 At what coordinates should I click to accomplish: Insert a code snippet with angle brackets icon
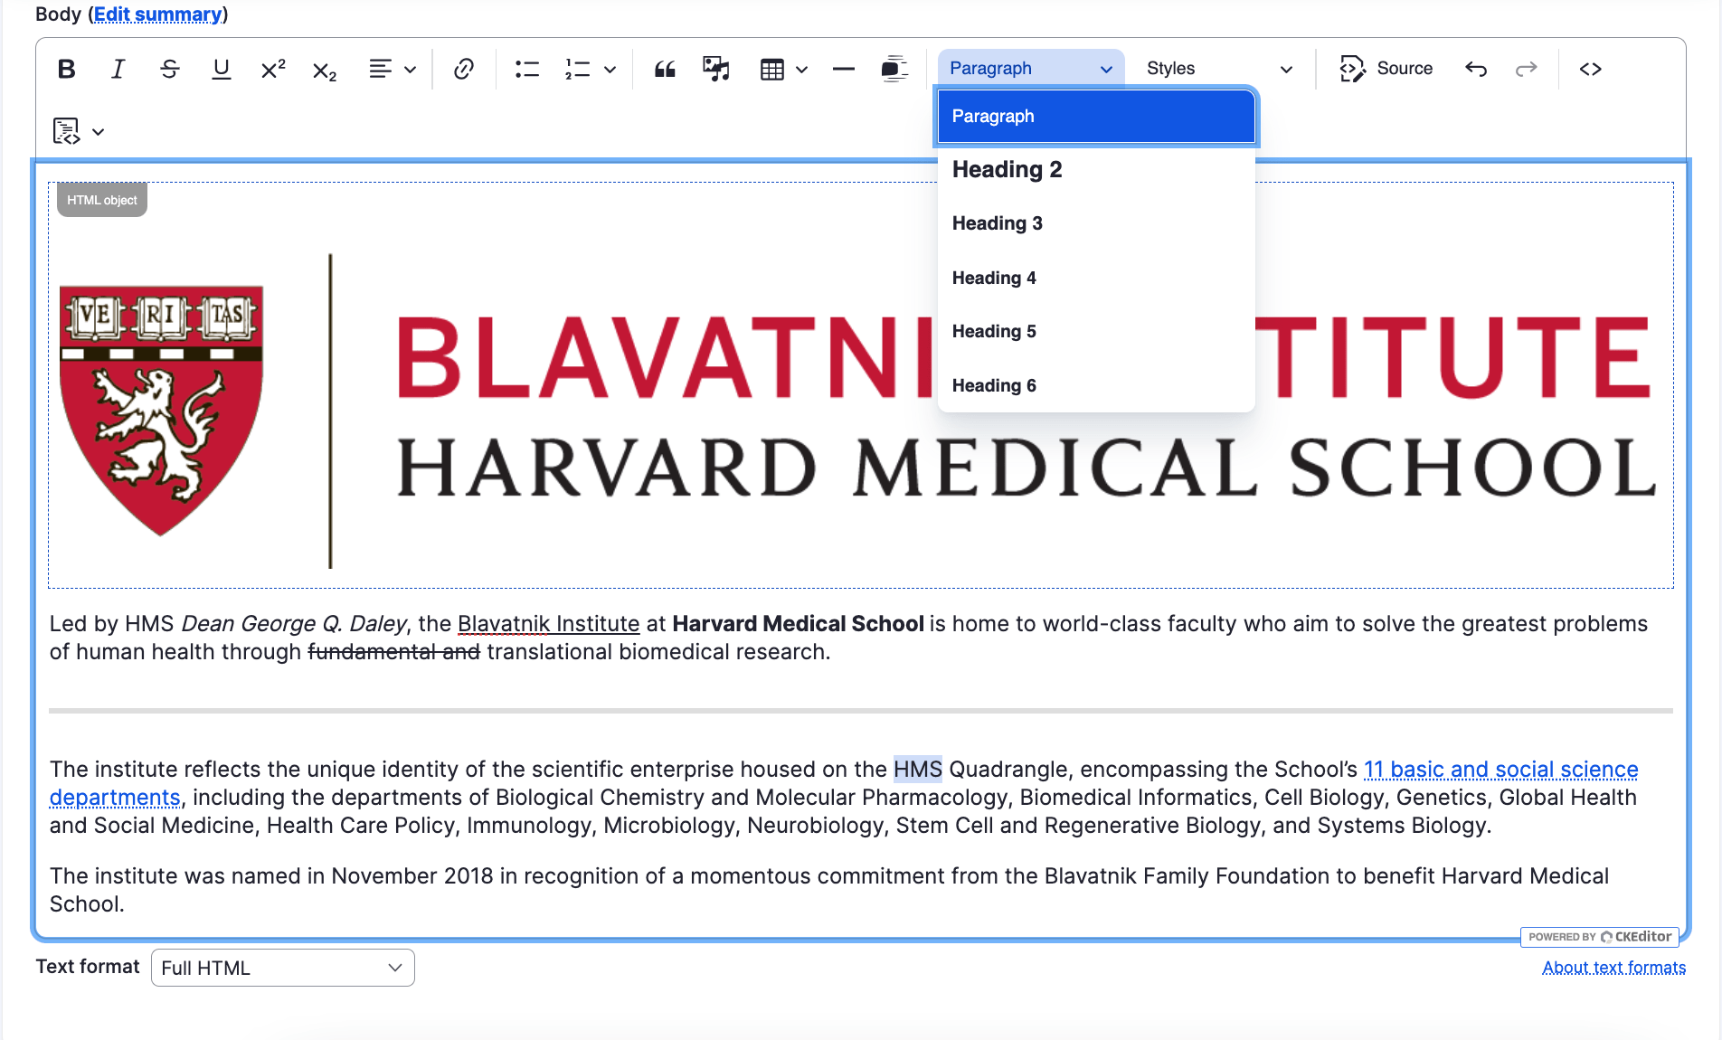pos(1590,69)
